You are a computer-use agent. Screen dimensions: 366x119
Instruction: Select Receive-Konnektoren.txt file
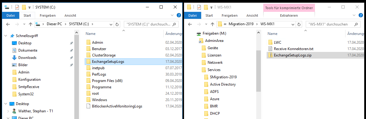pos(294,49)
